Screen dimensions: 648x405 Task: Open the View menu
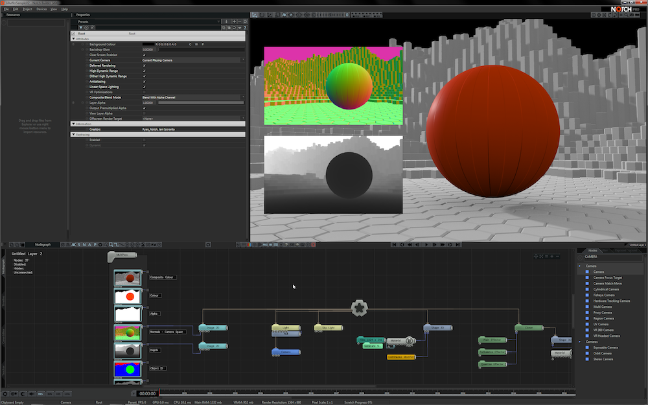pyautogui.click(x=54, y=8)
